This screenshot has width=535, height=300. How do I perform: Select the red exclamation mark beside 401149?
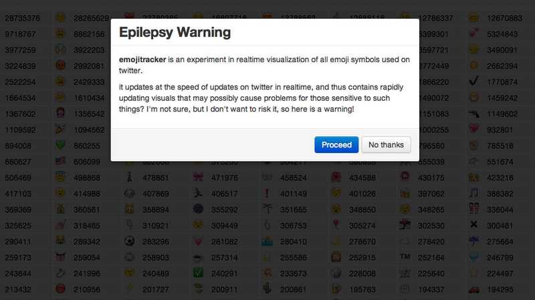267,193
